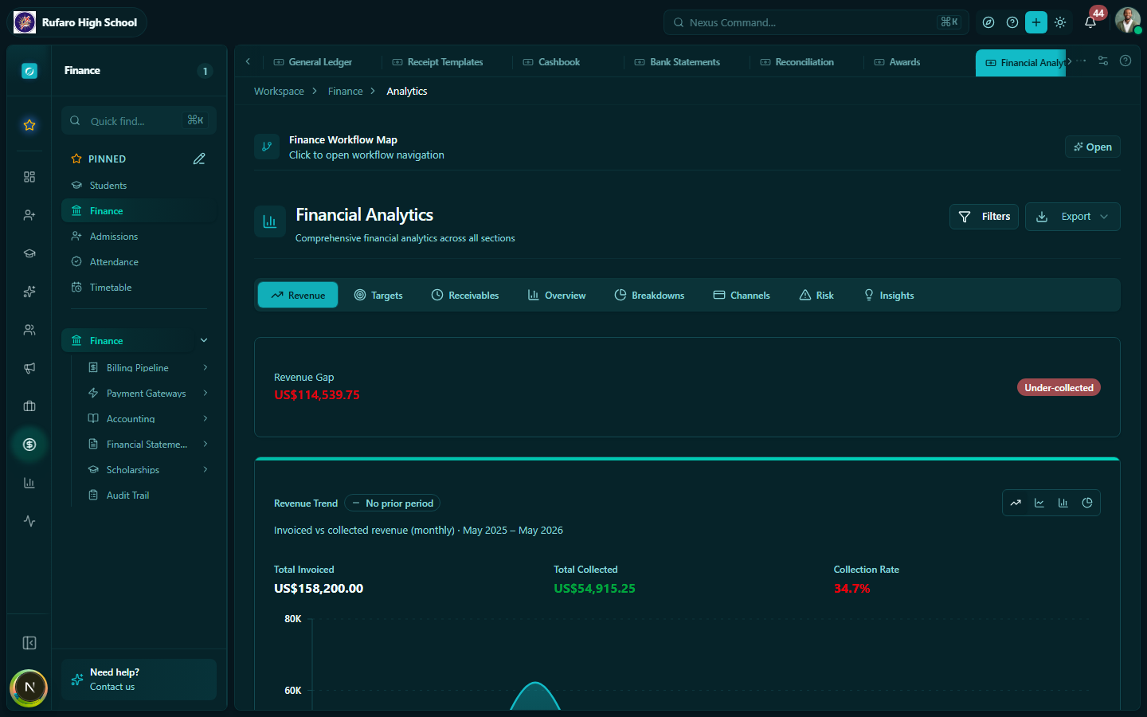Open the briefcase icon in left rail
Image resolution: width=1147 pixels, height=717 pixels.
tap(29, 406)
